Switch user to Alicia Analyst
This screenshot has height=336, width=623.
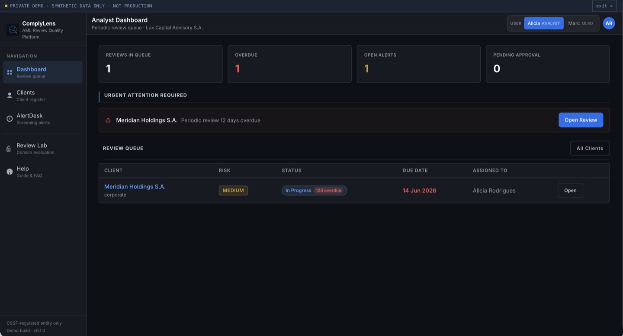coord(543,23)
